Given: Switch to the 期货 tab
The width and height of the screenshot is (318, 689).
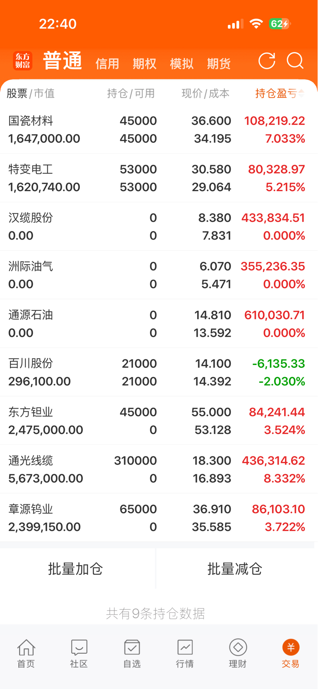Looking at the screenshot, I should [219, 64].
